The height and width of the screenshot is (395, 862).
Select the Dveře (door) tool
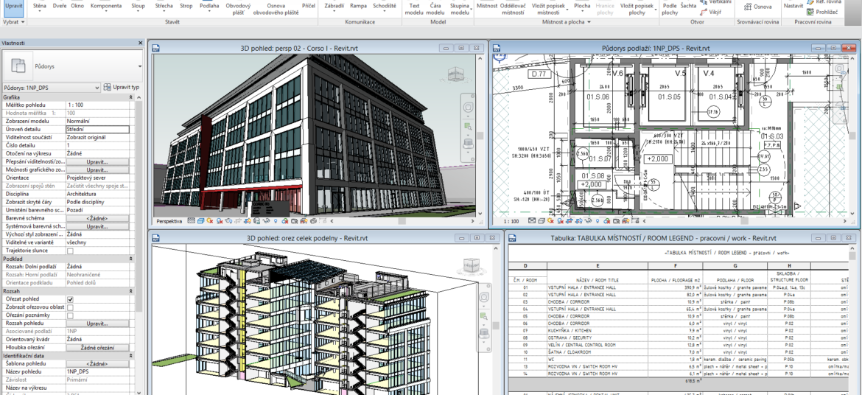click(x=60, y=5)
